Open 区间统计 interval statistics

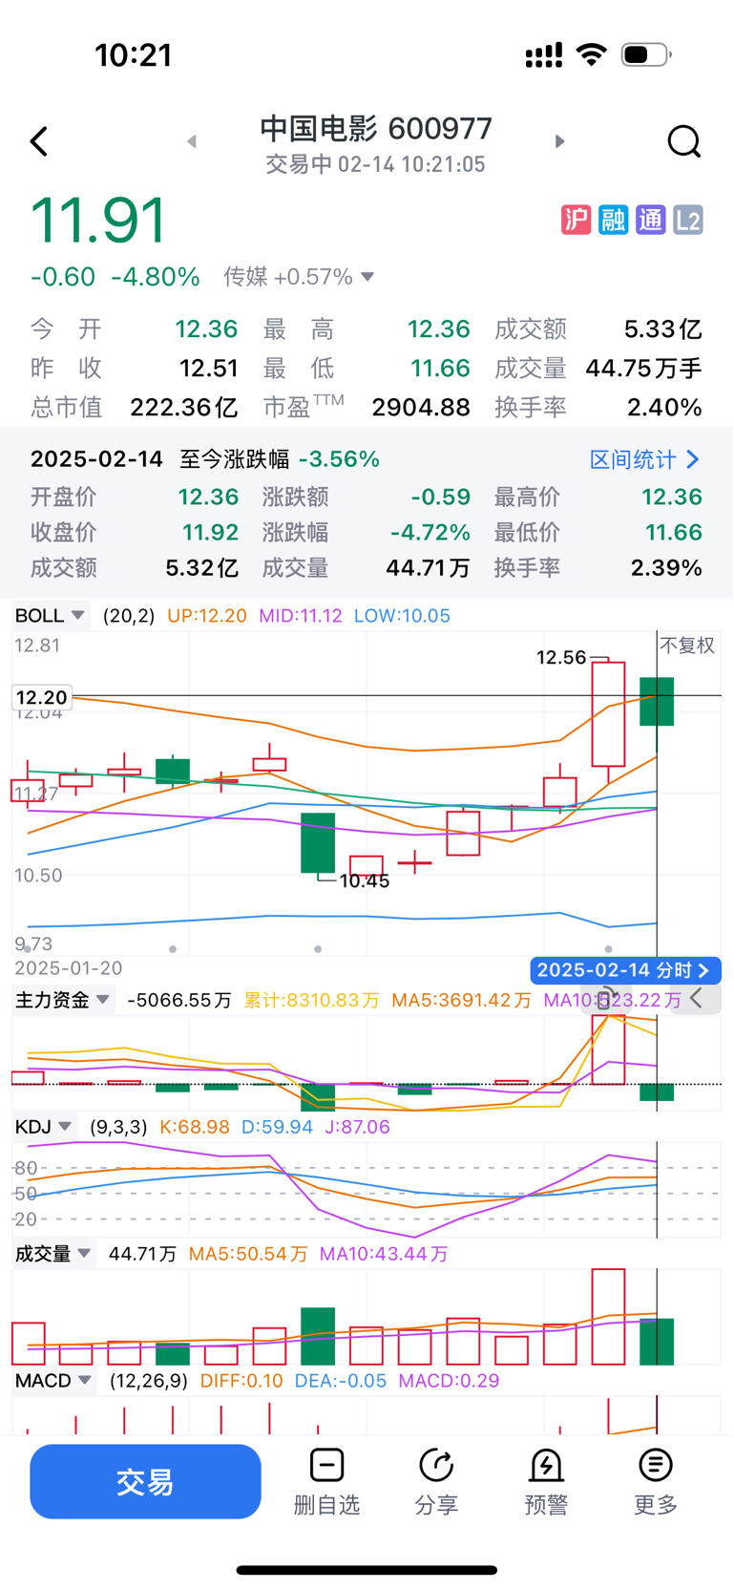[644, 460]
